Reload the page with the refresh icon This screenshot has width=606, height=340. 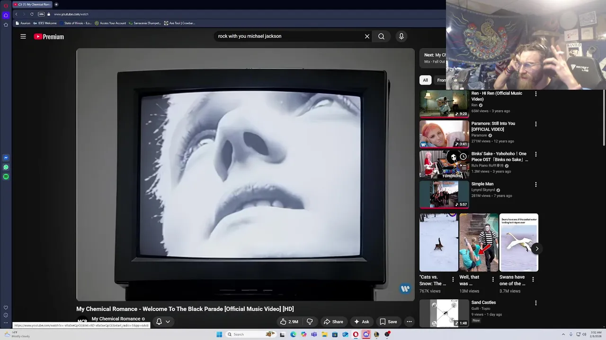[32, 14]
